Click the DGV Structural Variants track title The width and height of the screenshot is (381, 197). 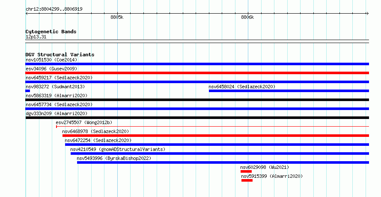(x=60, y=55)
